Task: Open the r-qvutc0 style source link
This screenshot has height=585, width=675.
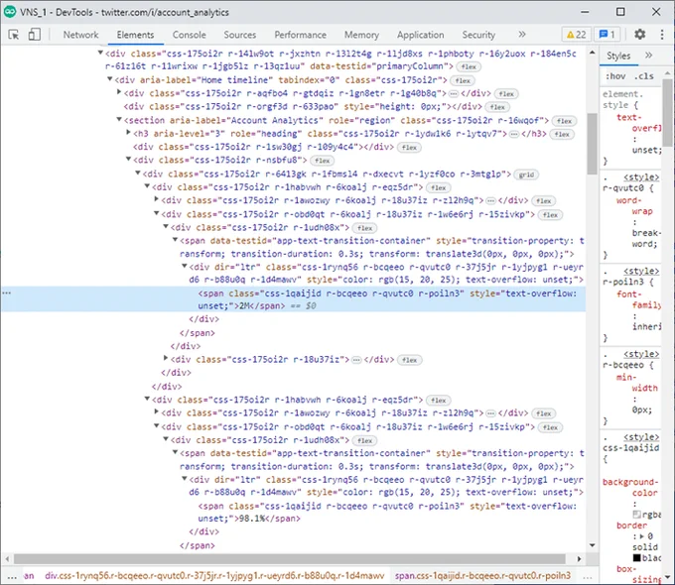Action: pos(641,176)
